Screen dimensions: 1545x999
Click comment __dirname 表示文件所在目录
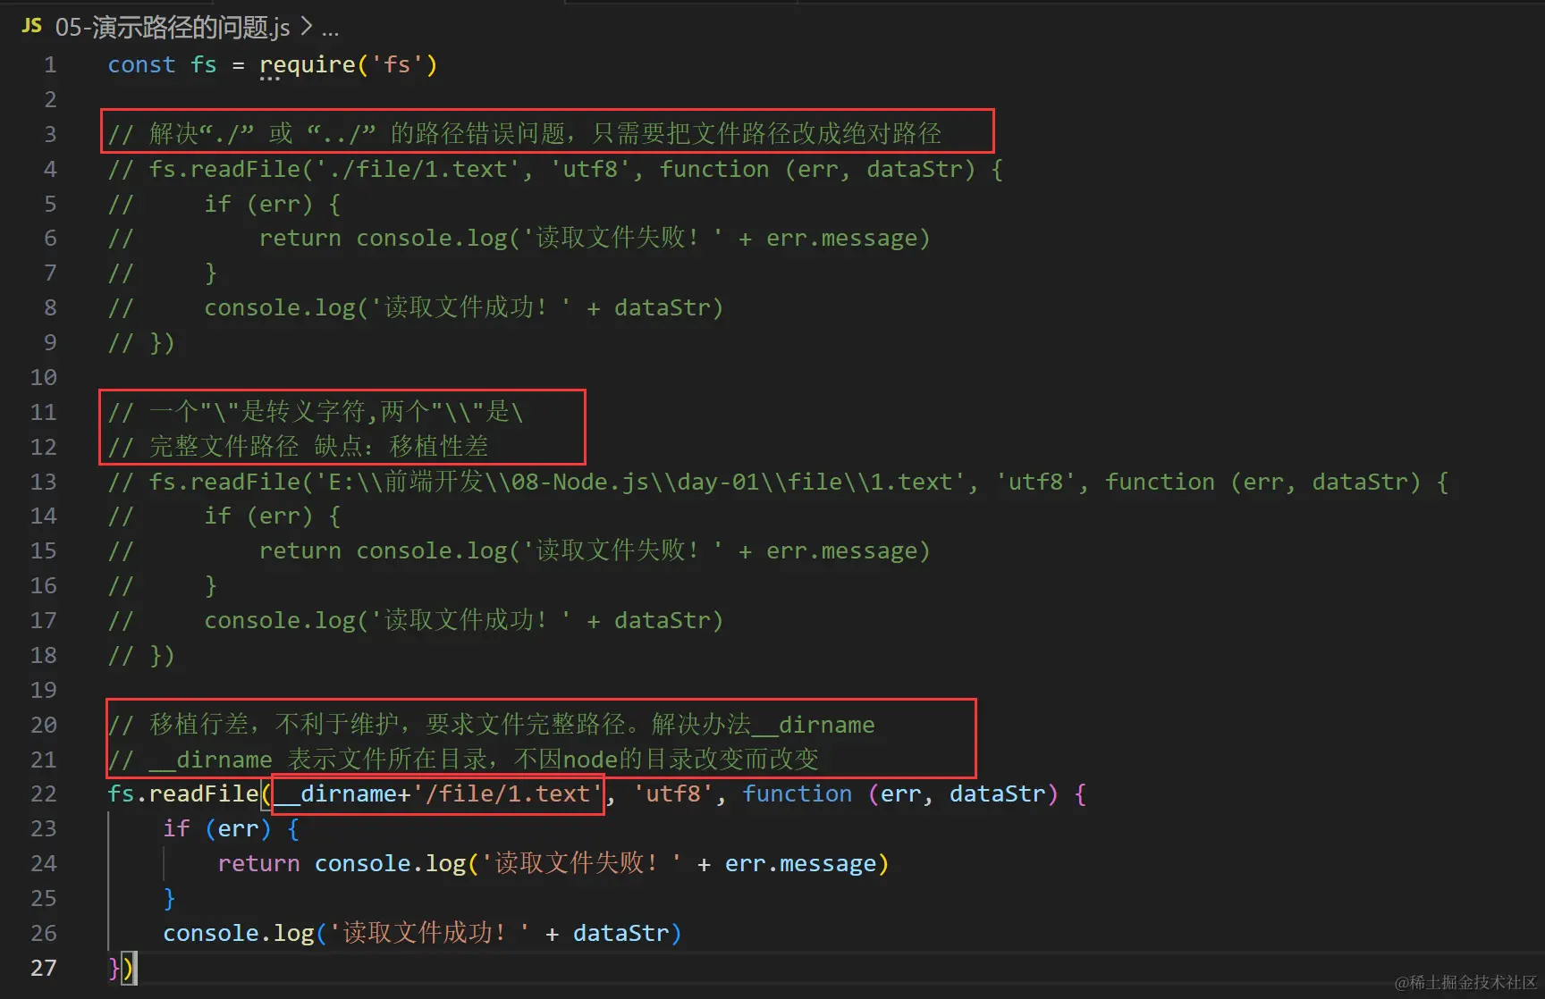[463, 760]
